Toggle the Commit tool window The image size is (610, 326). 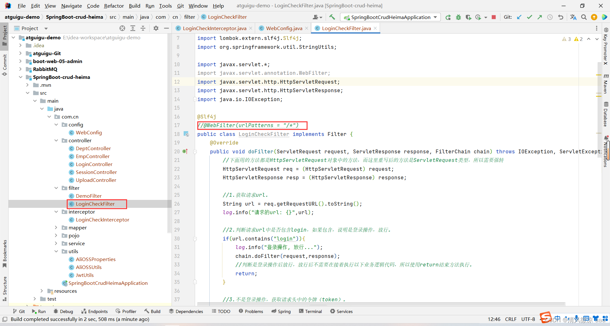pyautogui.click(x=4, y=65)
